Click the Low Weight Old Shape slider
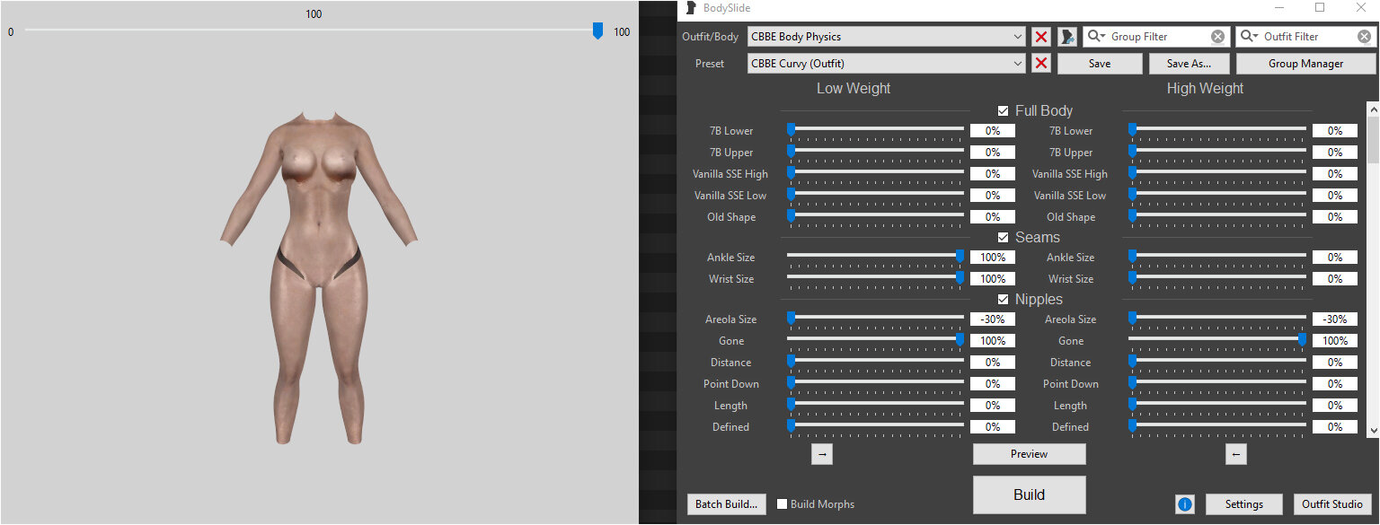 point(876,217)
